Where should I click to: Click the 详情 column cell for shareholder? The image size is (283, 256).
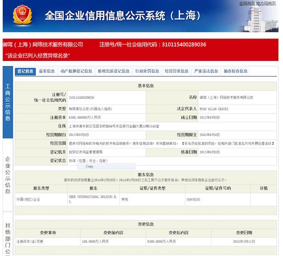click(263, 199)
